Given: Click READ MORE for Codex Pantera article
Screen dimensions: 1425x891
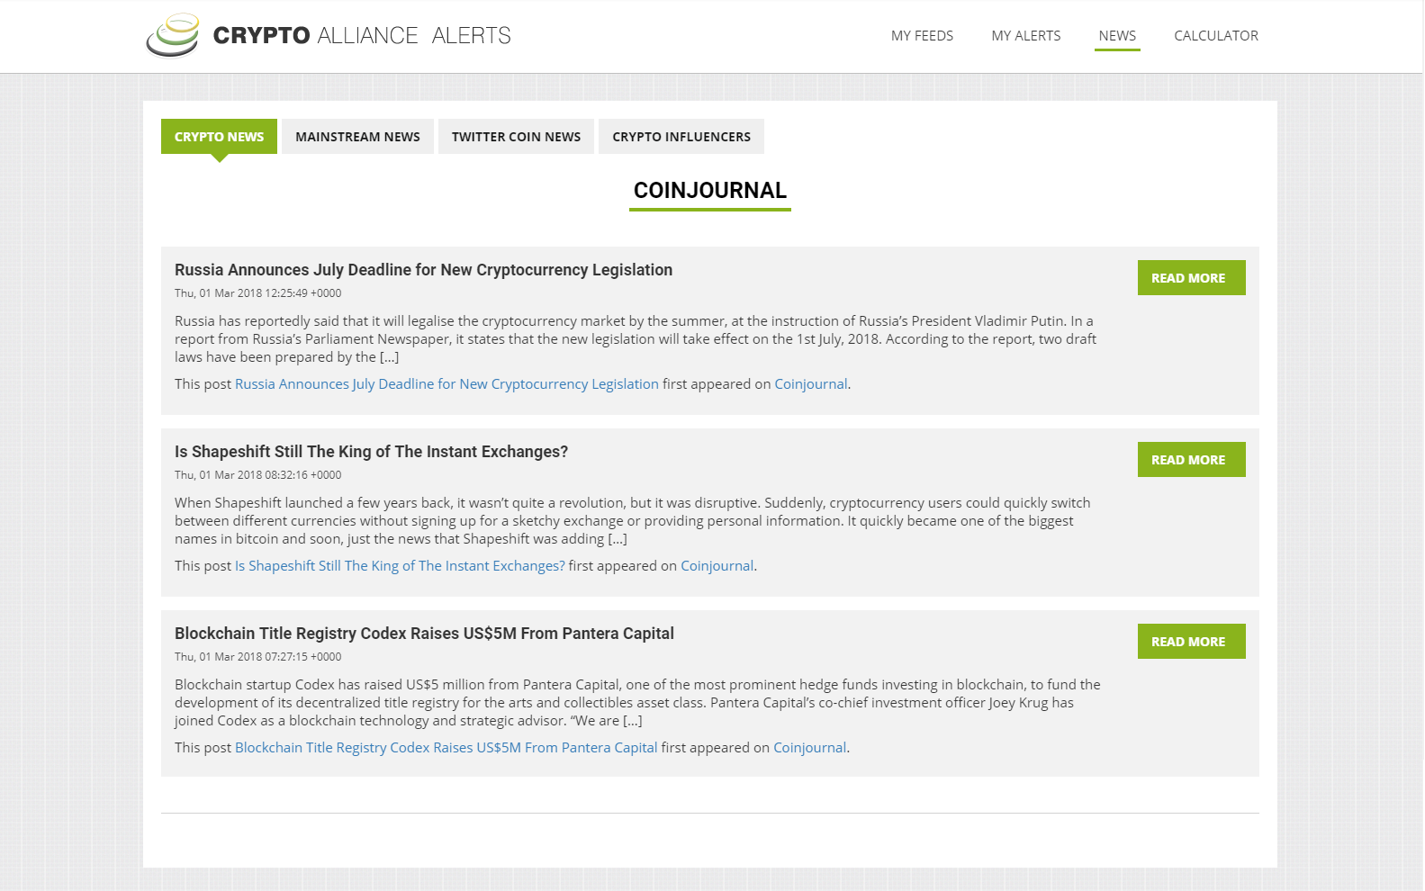Looking at the screenshot, I should click(x=1191, y=642).
